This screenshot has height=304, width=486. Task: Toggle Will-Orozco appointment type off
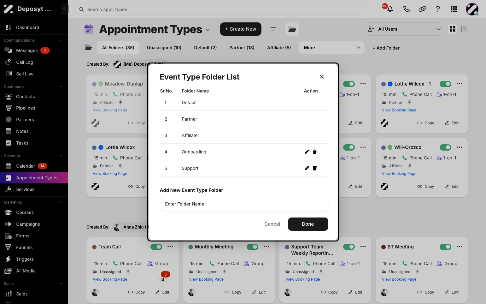[445, 147]
